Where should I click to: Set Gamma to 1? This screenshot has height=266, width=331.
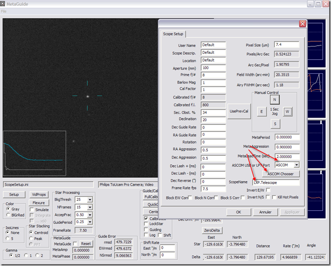(26, 255)
